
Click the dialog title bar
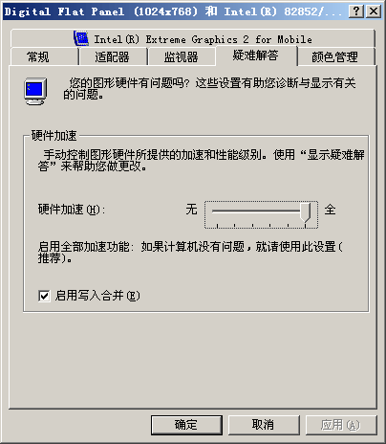coord(175,11)
